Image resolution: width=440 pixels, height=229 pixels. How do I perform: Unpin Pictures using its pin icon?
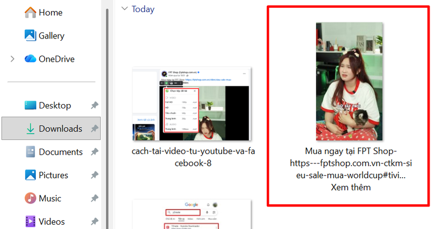coord(95,175)
